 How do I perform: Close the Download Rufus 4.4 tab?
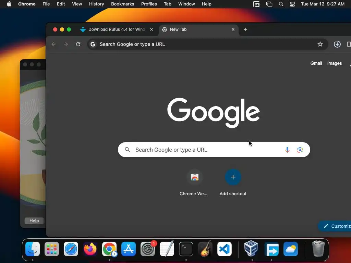click(152, 29)
